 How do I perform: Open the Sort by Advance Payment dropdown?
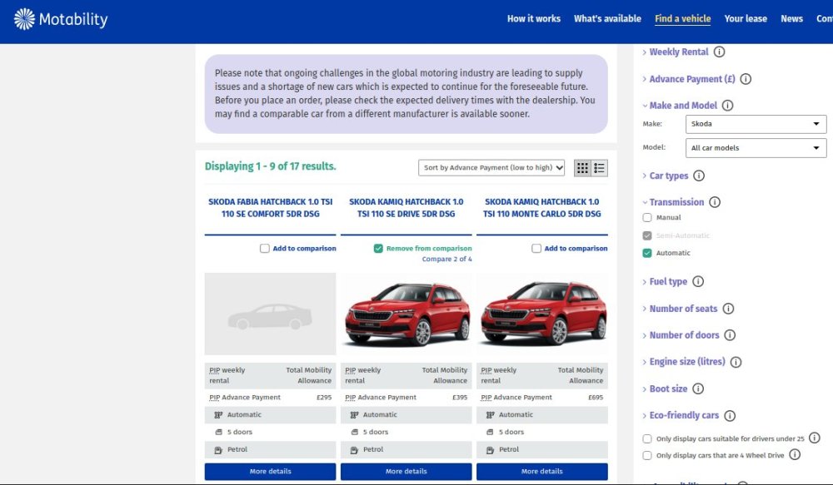[491, 168]
